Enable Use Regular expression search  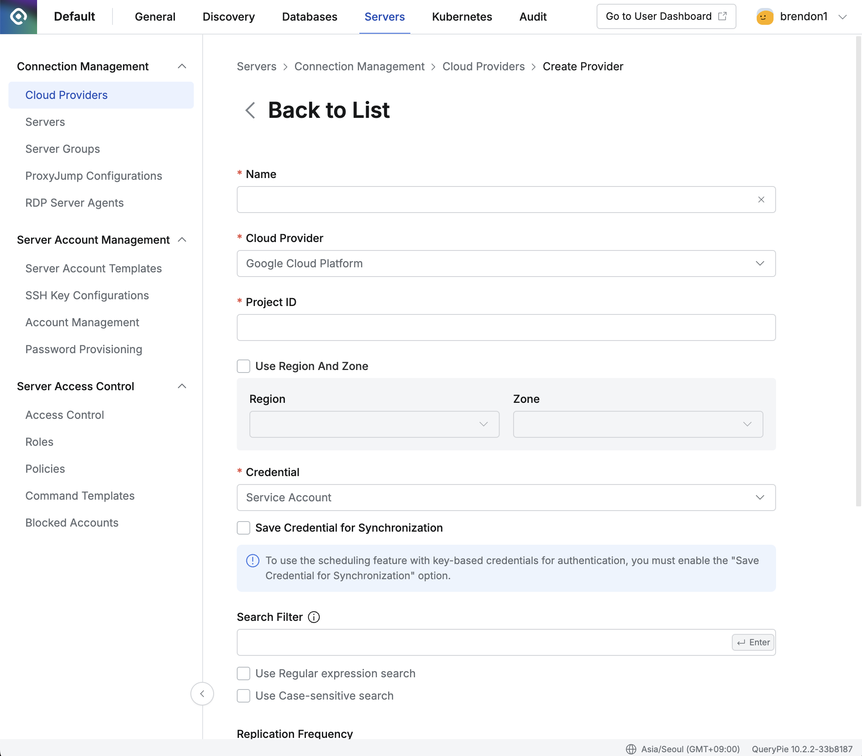[x=244, y=673]
